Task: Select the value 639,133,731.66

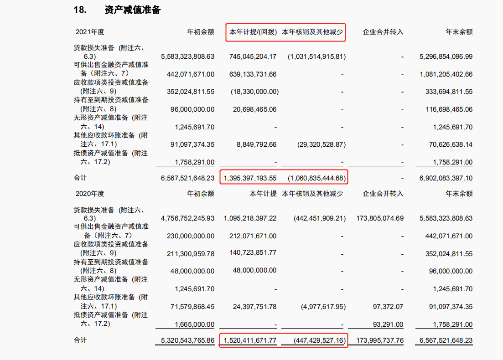Action: click(x=253, y=74)
